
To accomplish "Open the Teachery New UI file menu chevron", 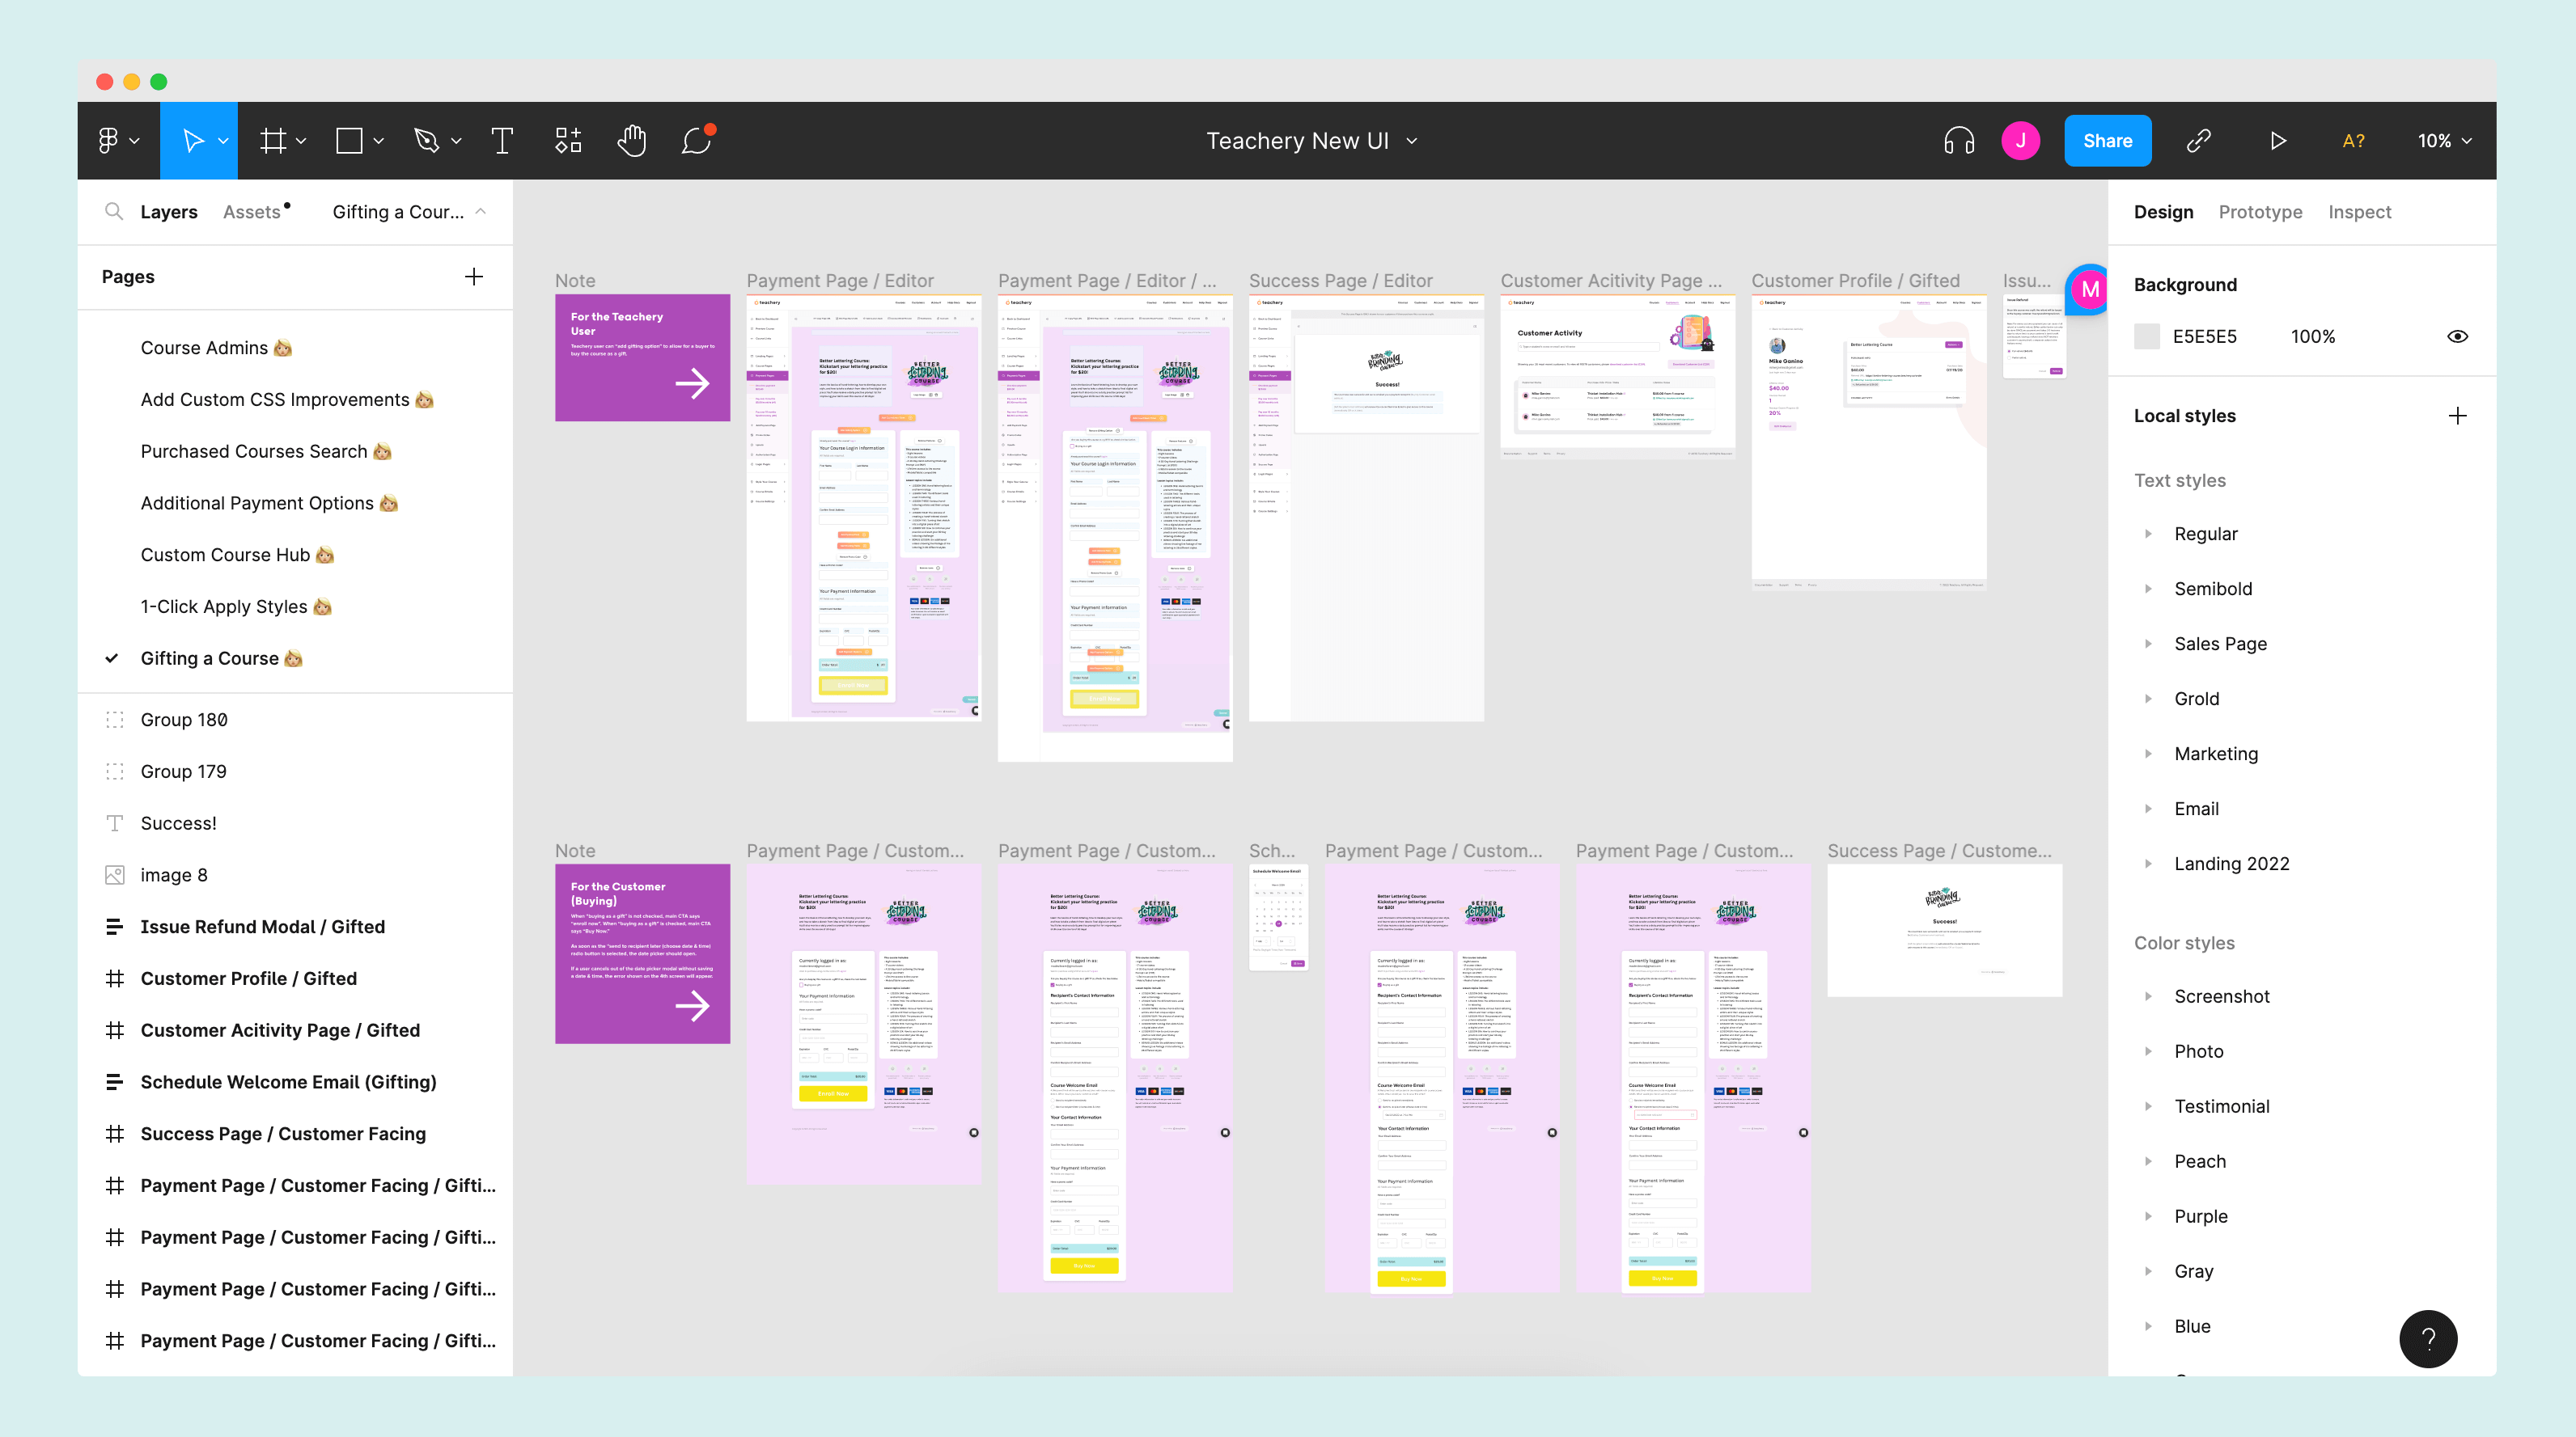I will tap(1412, 140).
